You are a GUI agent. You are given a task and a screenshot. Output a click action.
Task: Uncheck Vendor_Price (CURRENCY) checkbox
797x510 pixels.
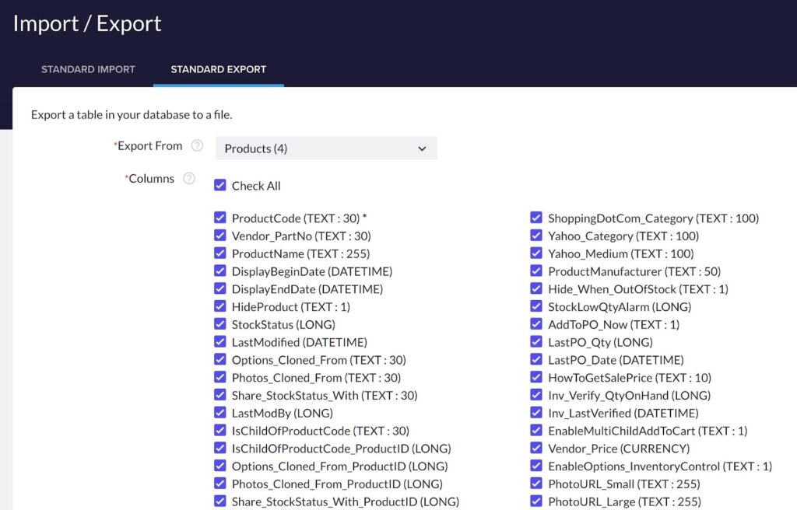click(536, 448)
